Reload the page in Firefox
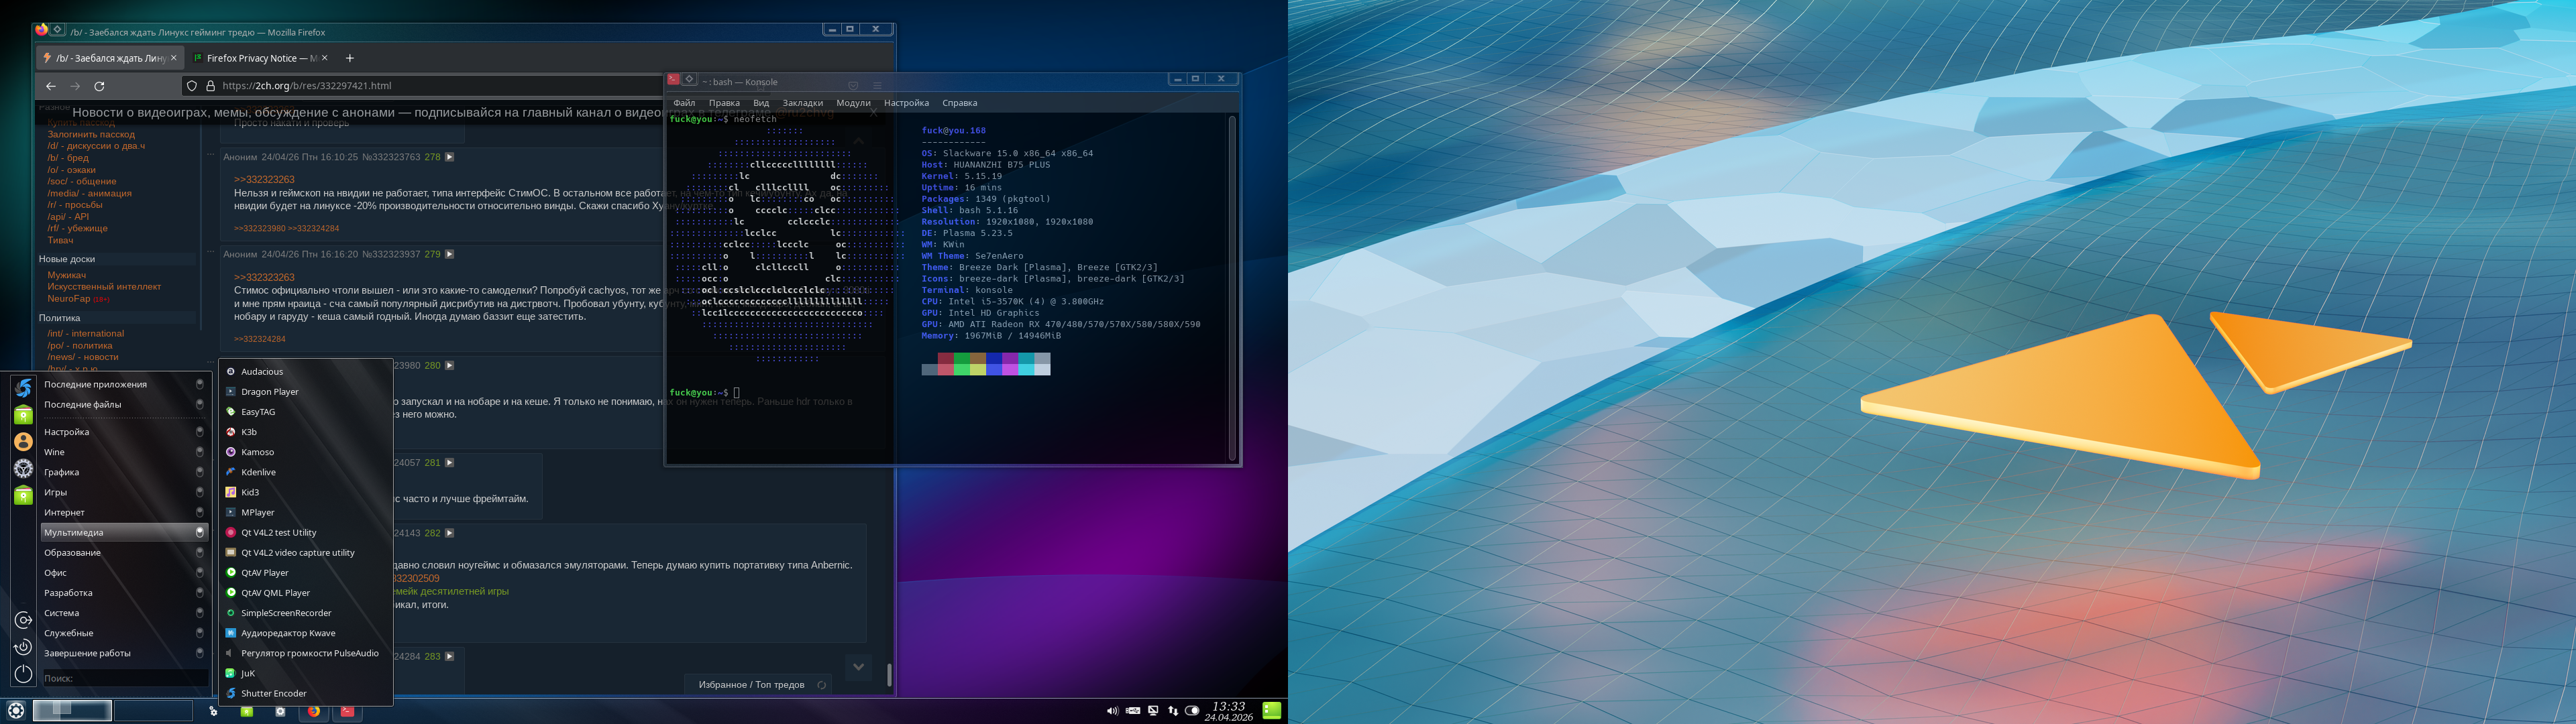The height and width of the screenshot is (724, 2576). (99, 86)
